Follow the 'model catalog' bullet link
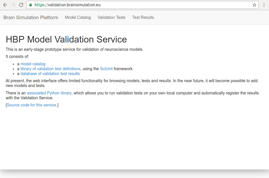 pos(33,64)
